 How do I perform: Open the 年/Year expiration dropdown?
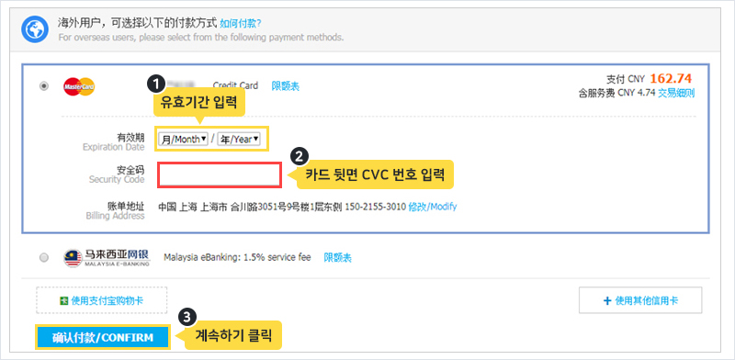[x=239, y=139]
